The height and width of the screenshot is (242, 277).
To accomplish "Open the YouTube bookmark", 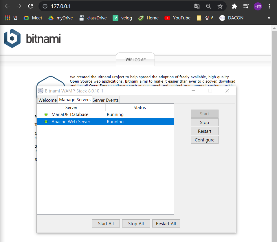I will click(x=177, y=18).
